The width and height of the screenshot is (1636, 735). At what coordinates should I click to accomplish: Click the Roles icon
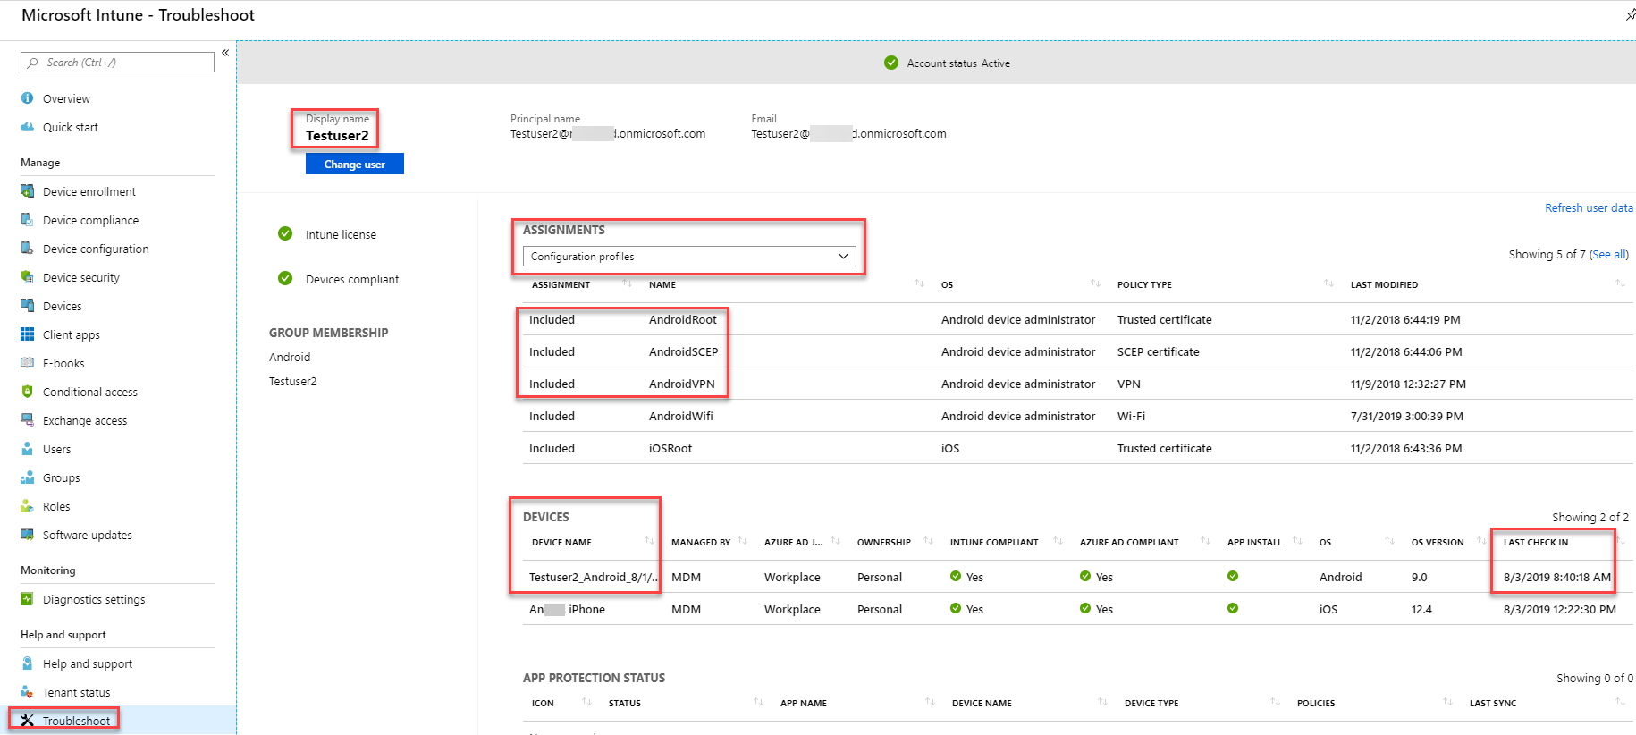(x=28, y=506)
